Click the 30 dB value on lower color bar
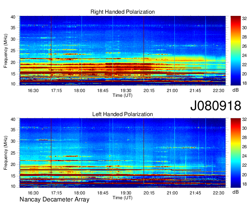The height and width of the screenshot is (204, 251). tap(244, 128)
